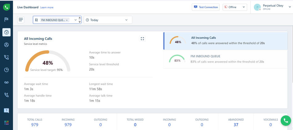
Task: Open Contacts from the sidebar person icon
Action: point(6,45)
